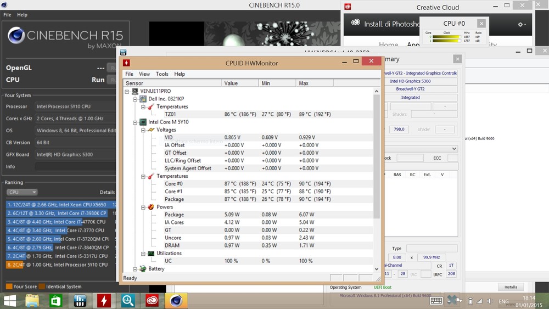Open File Explorer from the taskbar
This screenshot has width=549, height=309.
32,301
